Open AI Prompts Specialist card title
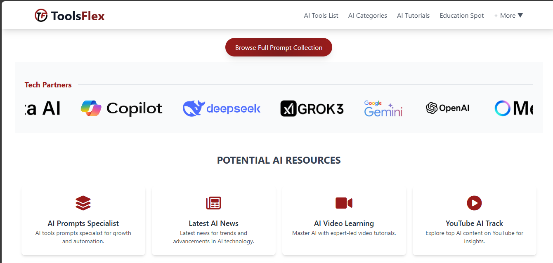The width and height of the screenshot is (553, 263). tap(83, 223)
